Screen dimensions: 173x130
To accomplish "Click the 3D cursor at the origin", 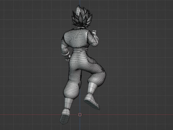I will pos(80,114).
